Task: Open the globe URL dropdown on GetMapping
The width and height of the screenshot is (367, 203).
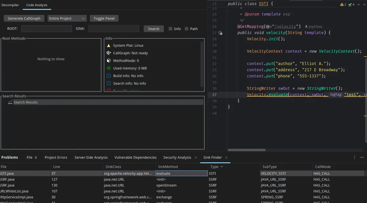Action: click(x=269, y=27)
